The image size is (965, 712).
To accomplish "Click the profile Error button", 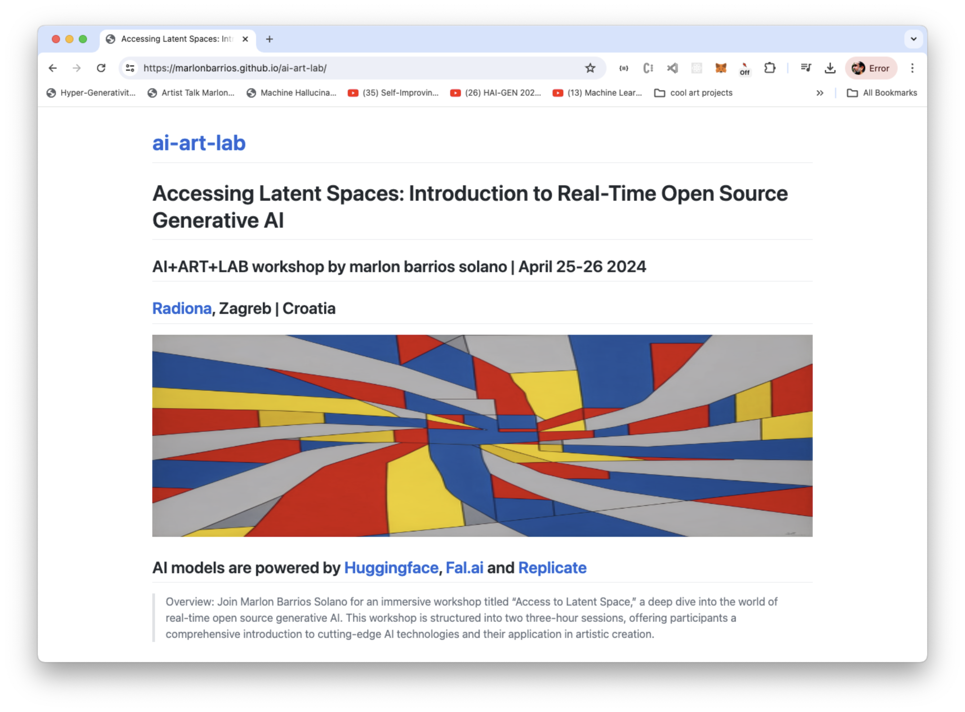I will point(871,68).
